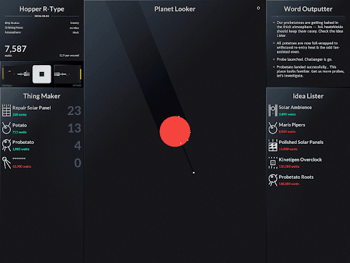The width and height of the screenshot is (350, 263).
Task: Select the Potato label in Thing Maker
Action: coord(20,125)
